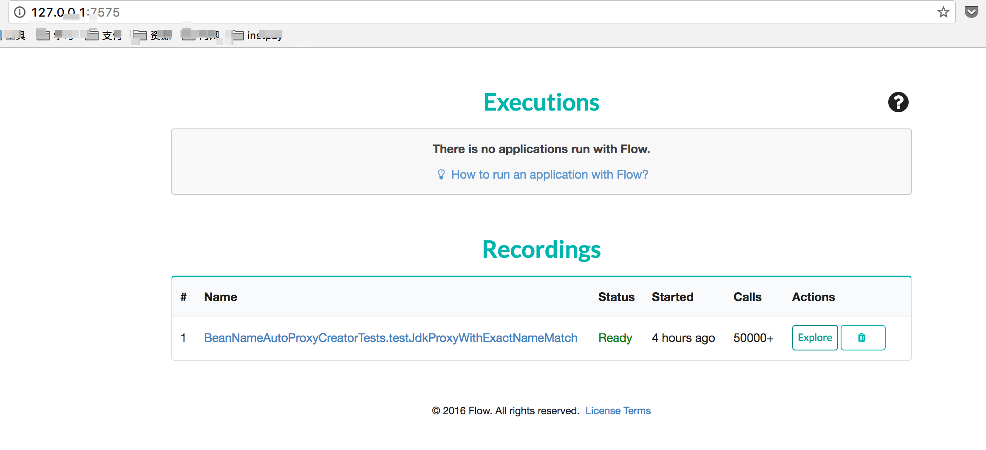This screenshot has height=450, width=986.
Task: Click the Calls column header
Action: click(747, 297)
